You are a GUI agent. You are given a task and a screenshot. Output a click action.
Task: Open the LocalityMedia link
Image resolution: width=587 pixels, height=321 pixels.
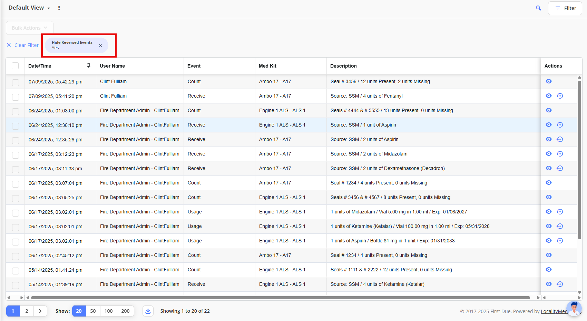pos(554,311)
